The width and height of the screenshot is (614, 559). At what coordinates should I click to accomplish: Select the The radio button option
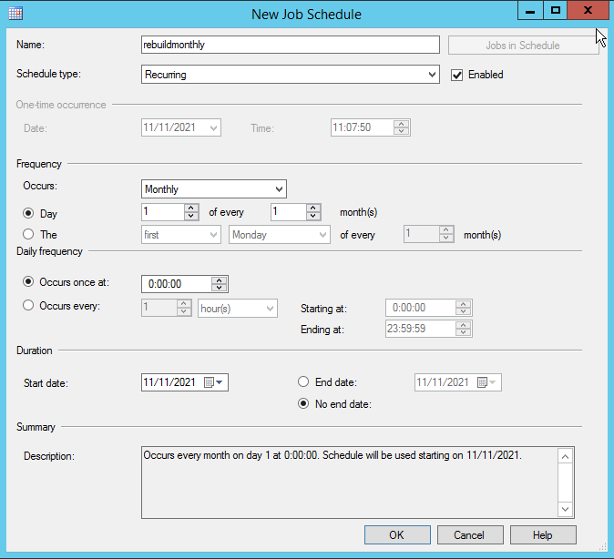[28, 234]
